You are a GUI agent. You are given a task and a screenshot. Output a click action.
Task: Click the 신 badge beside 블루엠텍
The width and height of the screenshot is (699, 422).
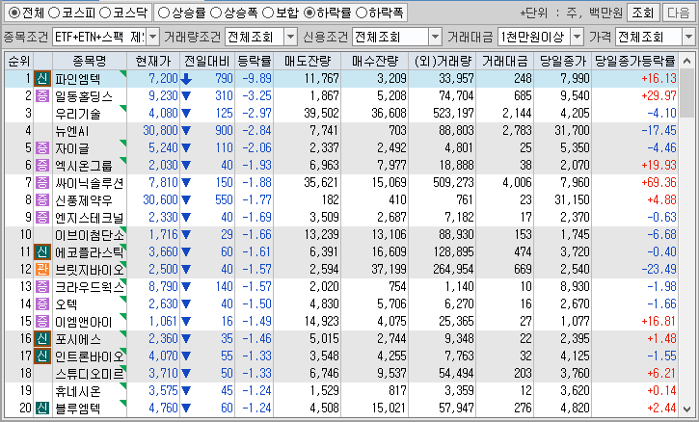tap(42, 409)
